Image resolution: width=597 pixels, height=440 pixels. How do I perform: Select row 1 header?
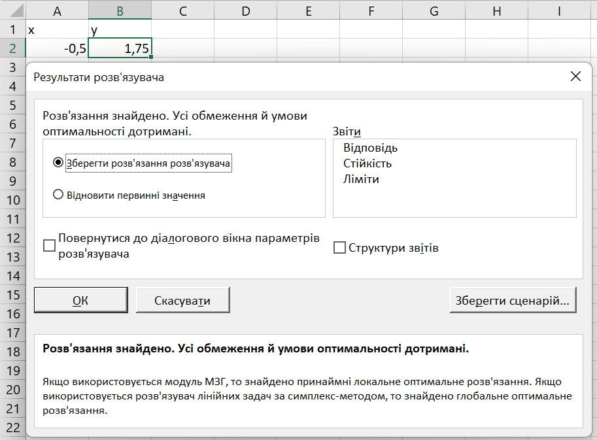click(12, 29)
